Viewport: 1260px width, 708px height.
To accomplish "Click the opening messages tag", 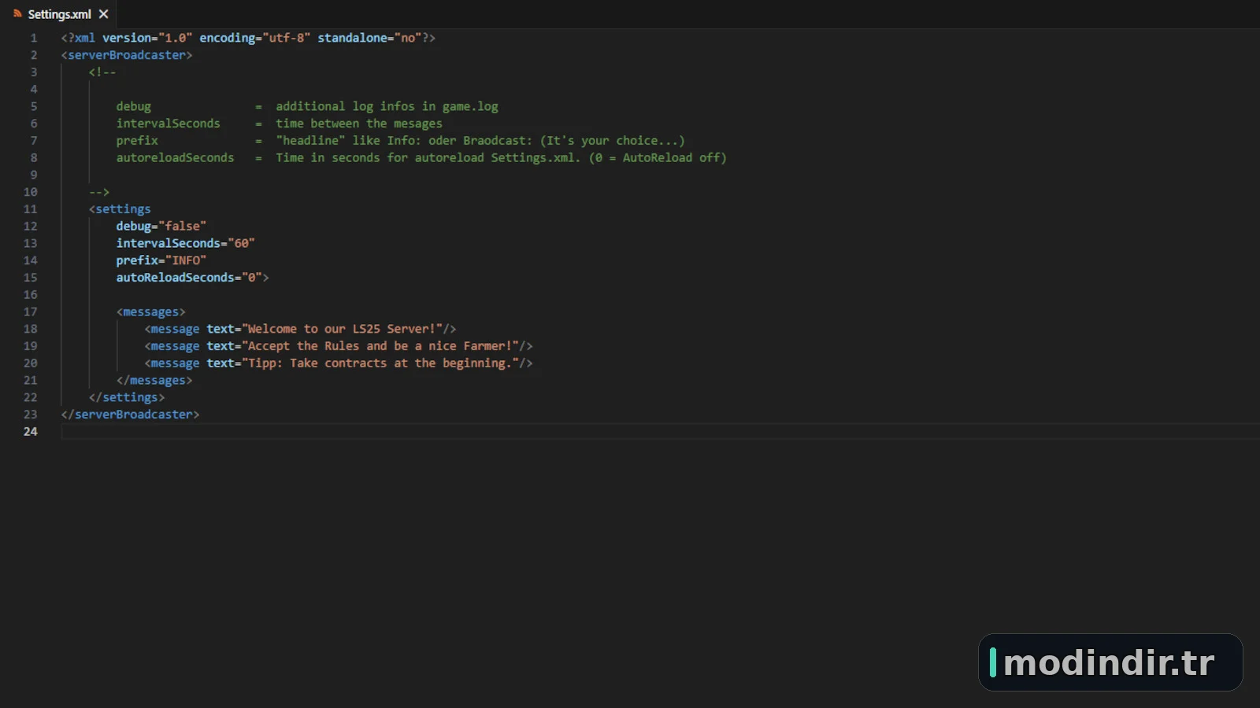I will tap(150, 312).
